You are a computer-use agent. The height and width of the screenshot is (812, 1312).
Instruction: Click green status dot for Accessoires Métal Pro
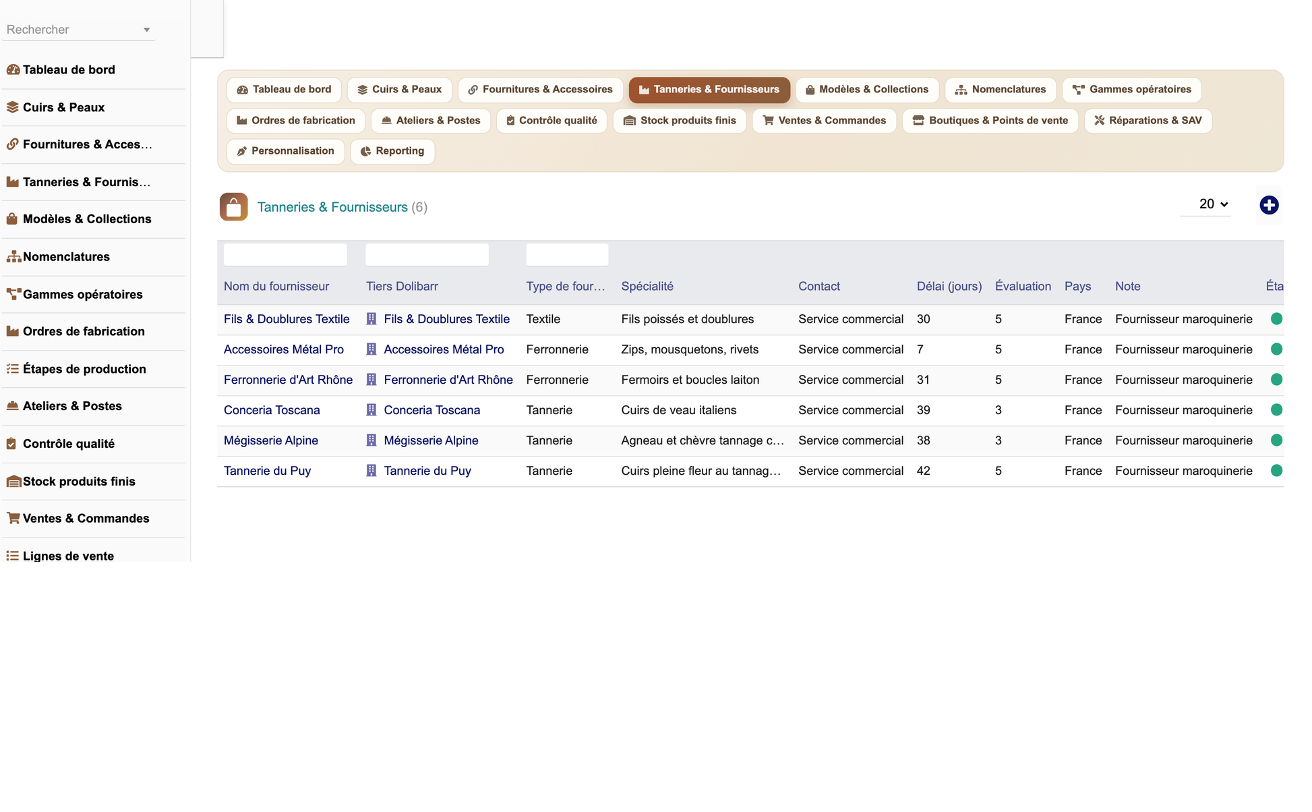tap(1276, 349)
